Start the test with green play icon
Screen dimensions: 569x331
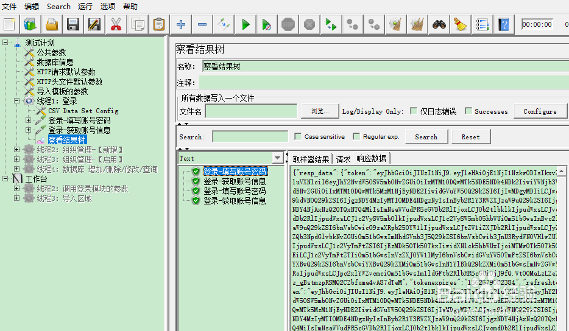246,25
